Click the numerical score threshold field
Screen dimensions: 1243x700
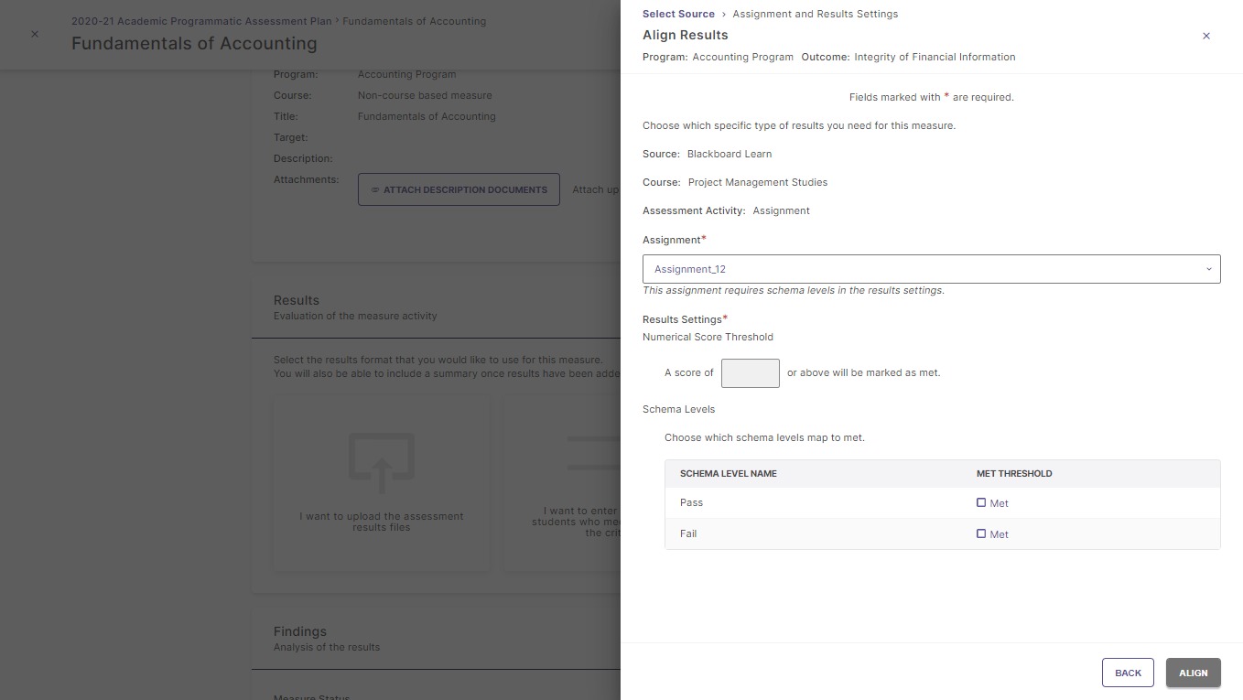[x=750, y=373]
